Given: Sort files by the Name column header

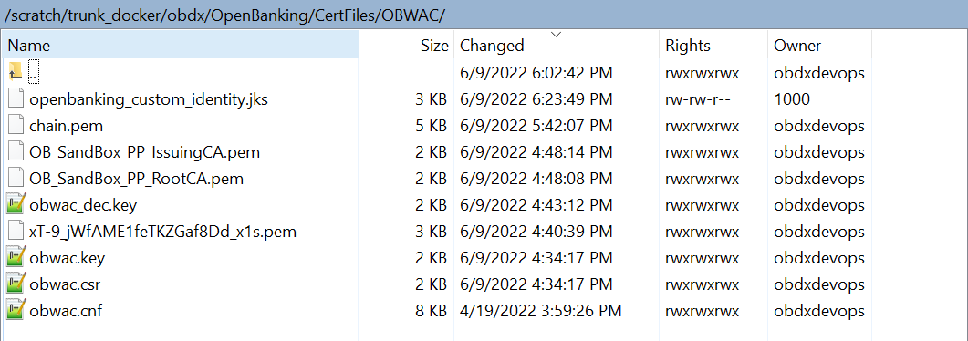Looking at the screenshot, I should point(181,45).
